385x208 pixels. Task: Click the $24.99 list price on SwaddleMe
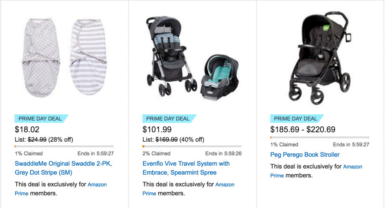point(37,140)
